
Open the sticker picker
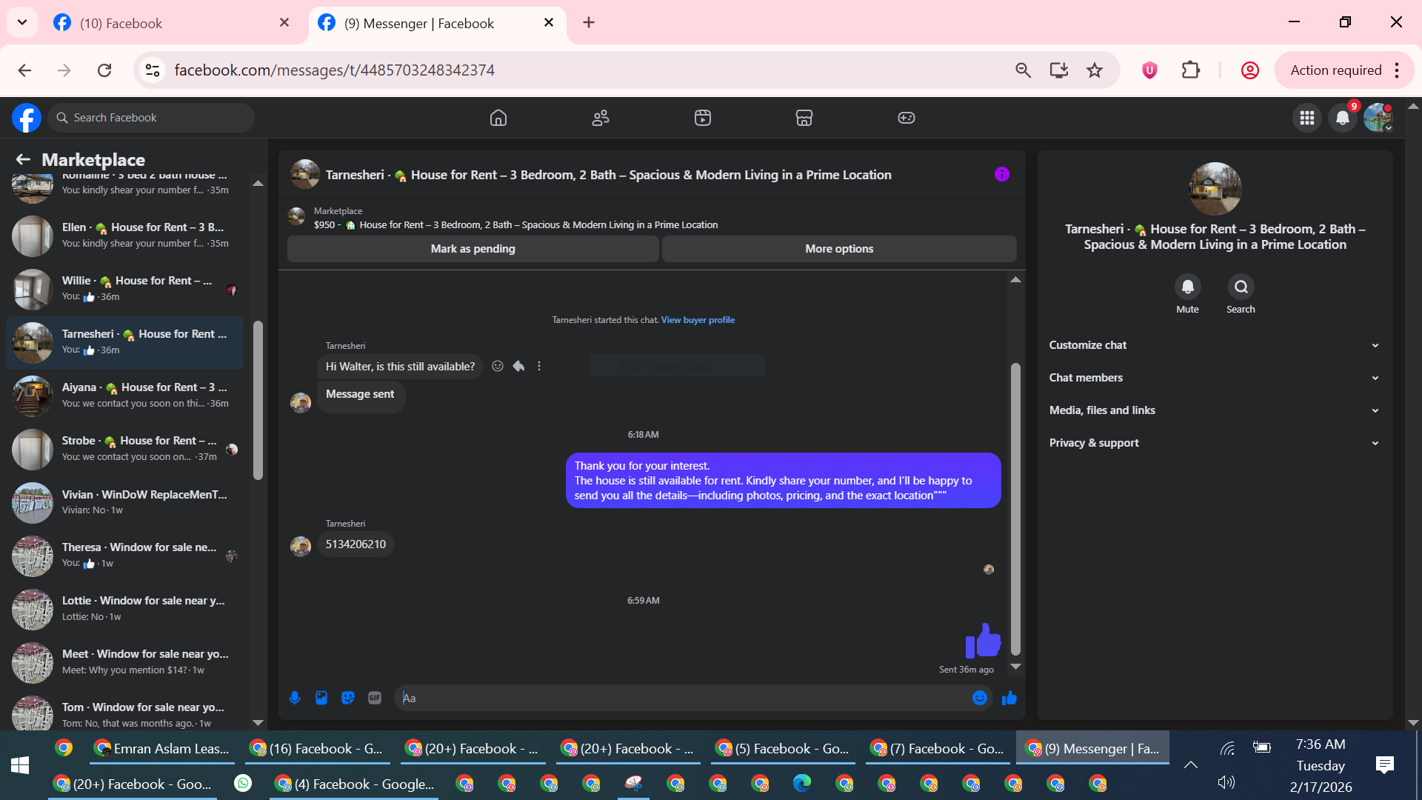click(348, 698)
